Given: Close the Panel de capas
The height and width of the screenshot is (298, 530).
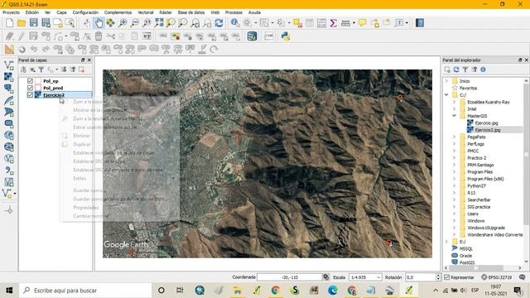Looking at the screenshot, I should point(89,60).
